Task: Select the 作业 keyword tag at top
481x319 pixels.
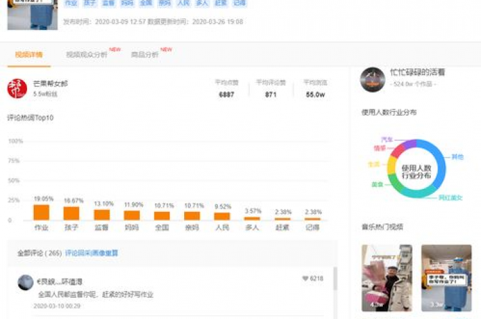Action: point(71,3)
